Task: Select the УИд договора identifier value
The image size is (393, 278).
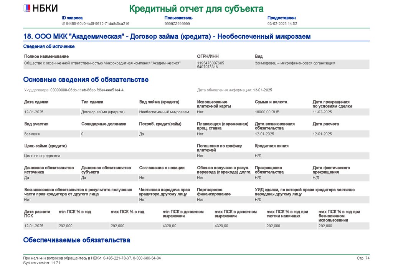Action: (x=87, y=90)
